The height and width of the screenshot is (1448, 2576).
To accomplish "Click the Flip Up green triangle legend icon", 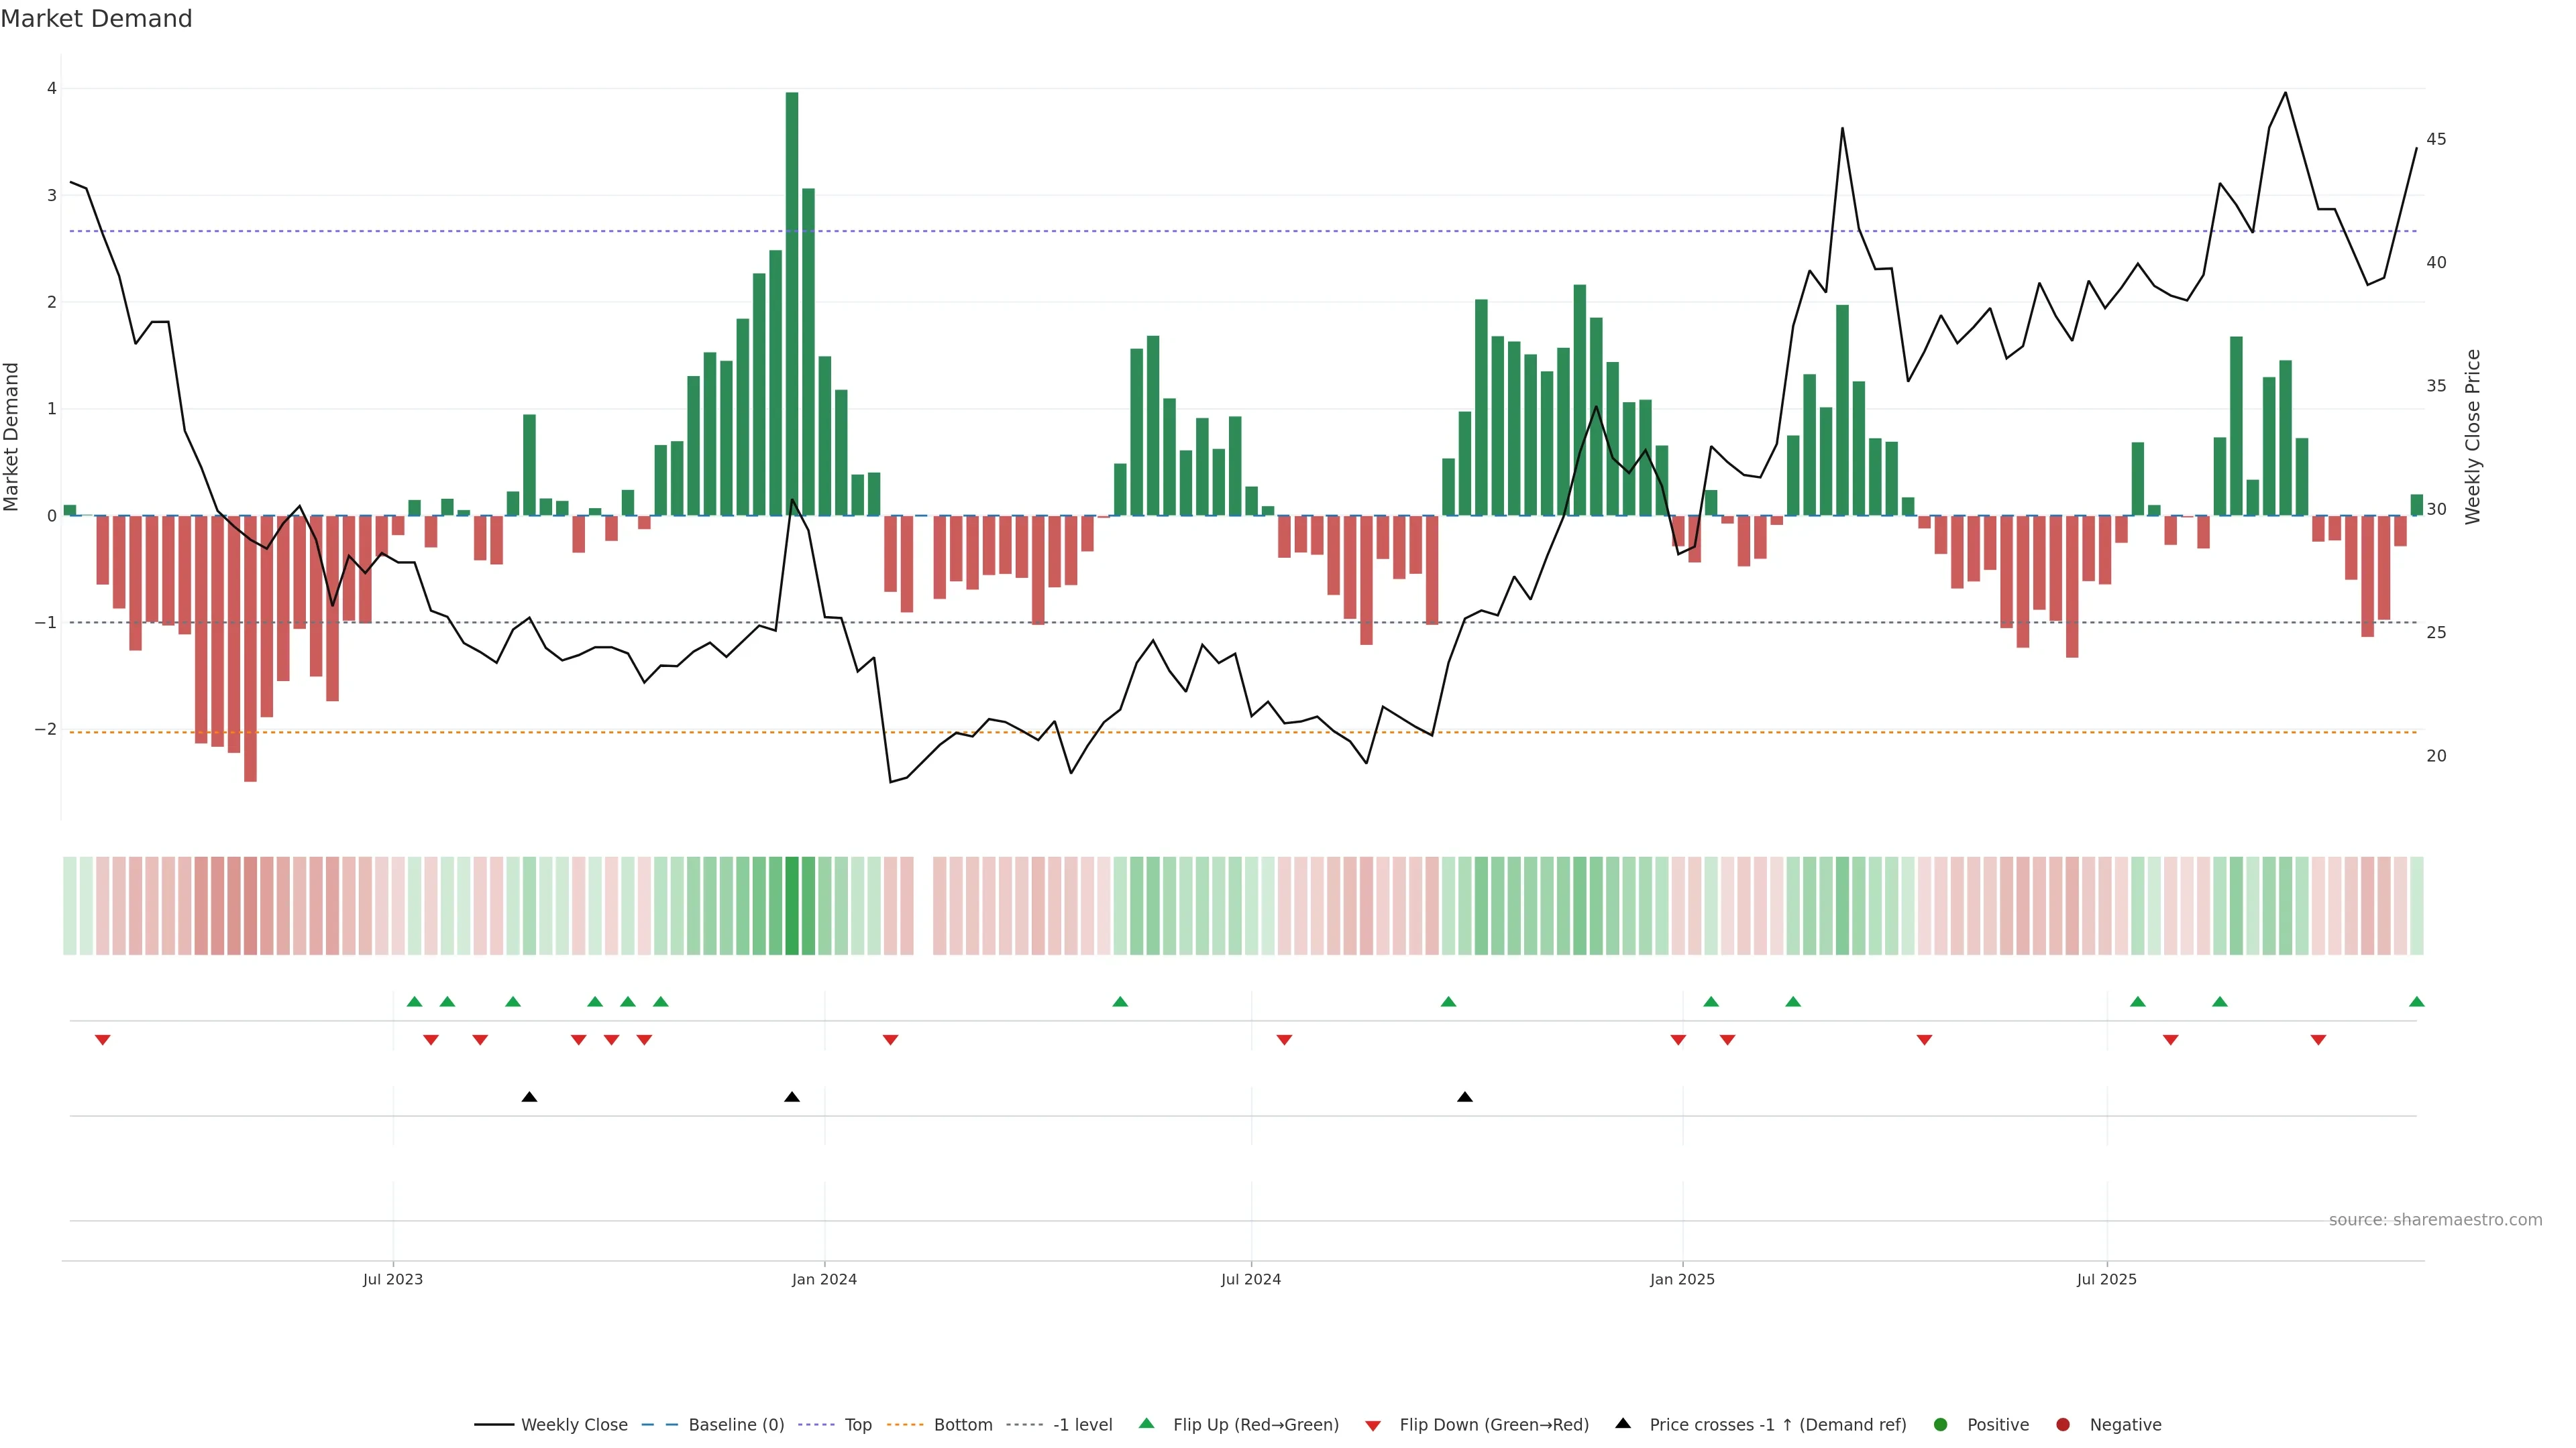I will pos(1146,1423).
